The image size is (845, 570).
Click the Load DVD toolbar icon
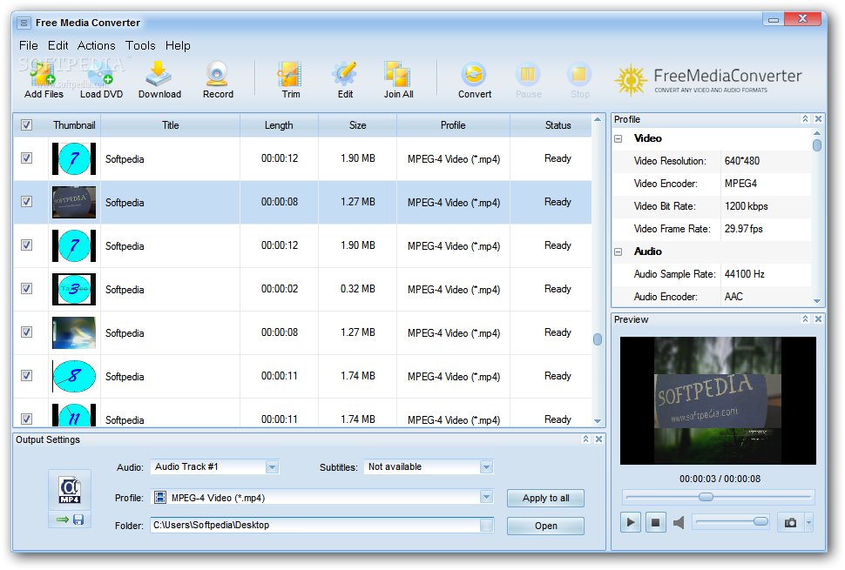101,79
